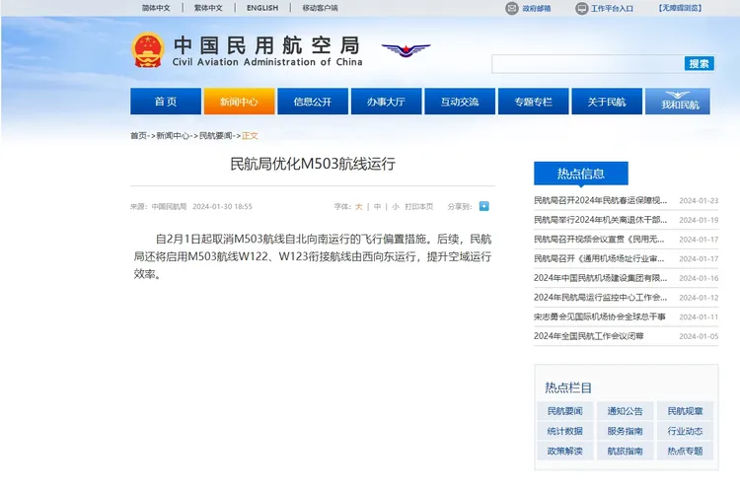Open the 移动客户端 link
The width and height of the screenshot is (740, 490).
tap(320, 8)
